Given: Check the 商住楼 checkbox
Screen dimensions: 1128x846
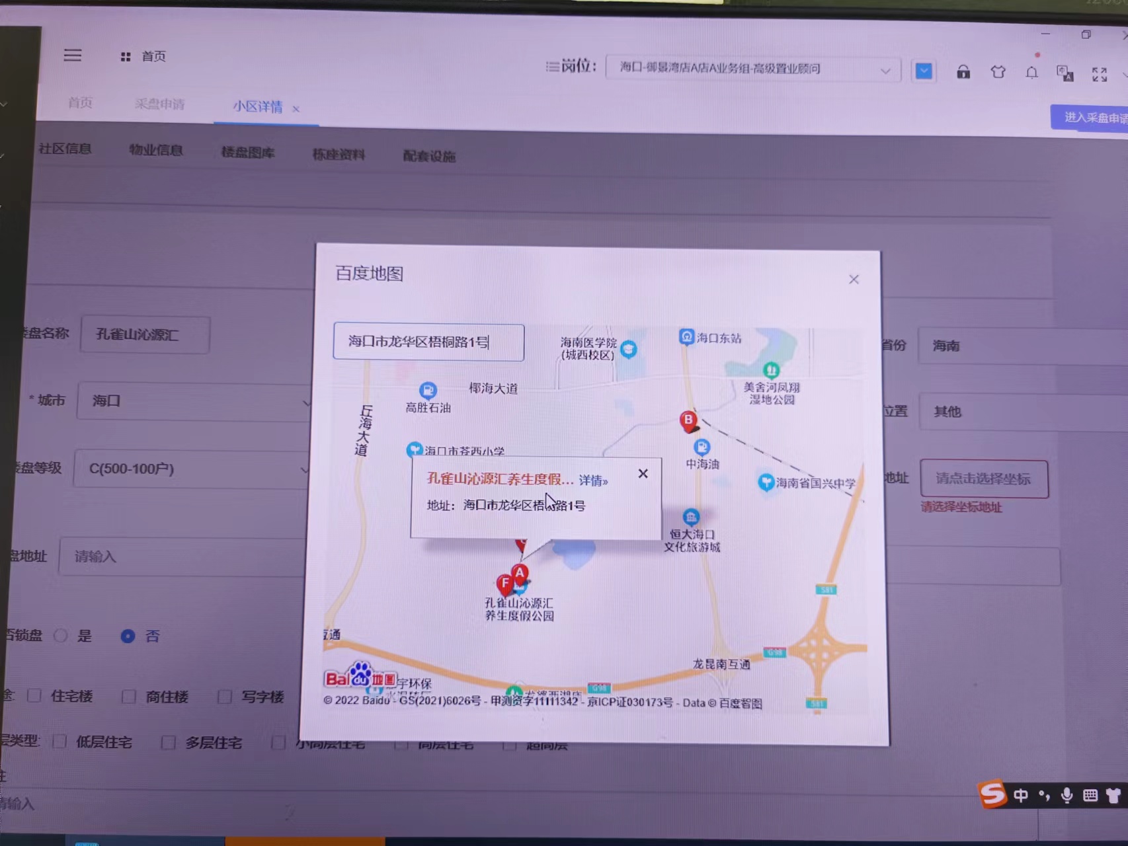Looking at the screenshot, I should [x=129, y=697].
